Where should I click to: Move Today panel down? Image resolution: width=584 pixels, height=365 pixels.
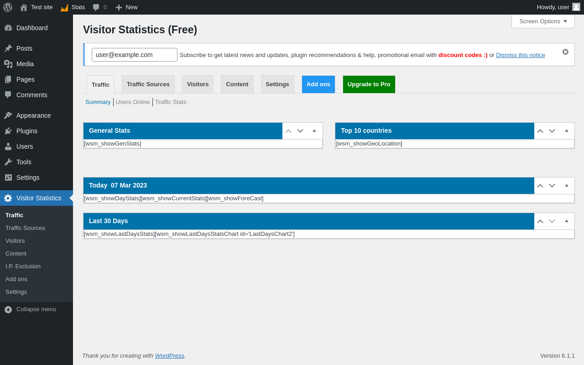click(x=552, y=186)
